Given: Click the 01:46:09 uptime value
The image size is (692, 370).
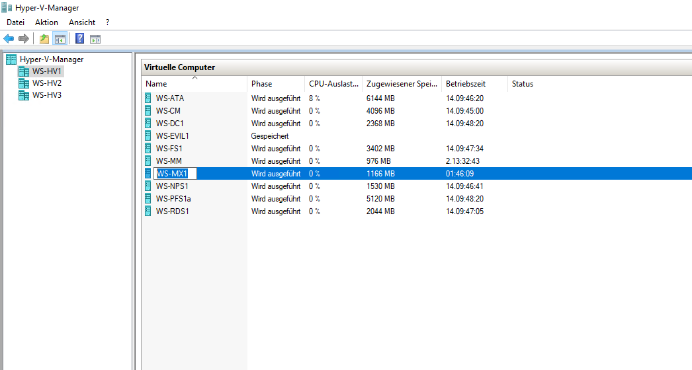Looking at the screenshot, I should [x=460, y=174].
